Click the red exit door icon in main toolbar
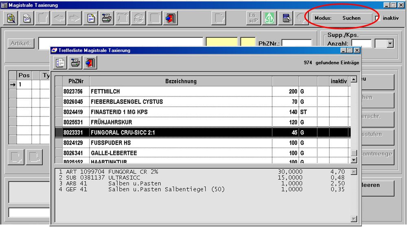407x227 pixels. click(x=171, y=18)
